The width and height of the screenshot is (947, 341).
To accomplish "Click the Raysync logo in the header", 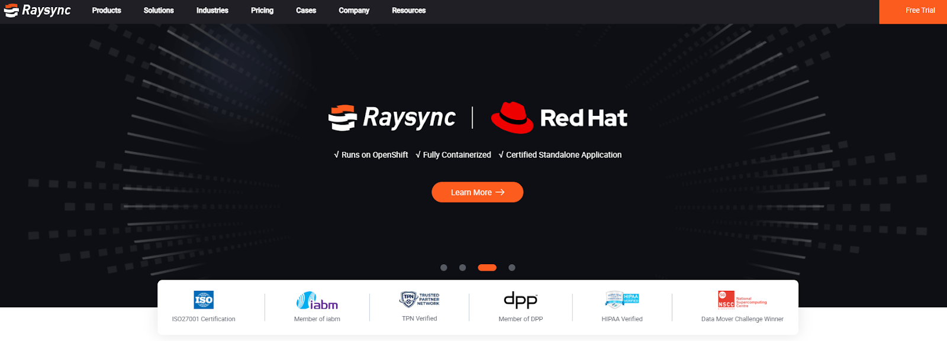I will click(37, 10).
